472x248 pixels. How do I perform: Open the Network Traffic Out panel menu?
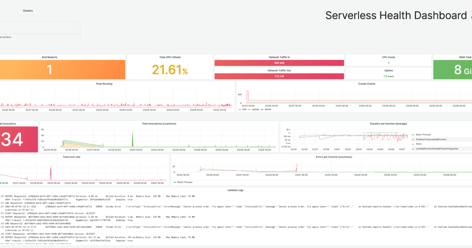tap(279, 70)
